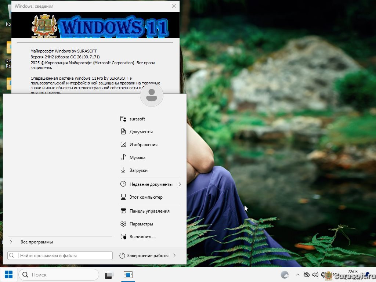Close the Windows: сведения dialog
Image resolution: width=376 pixels, height=282 pixels.
click(174, 6)
